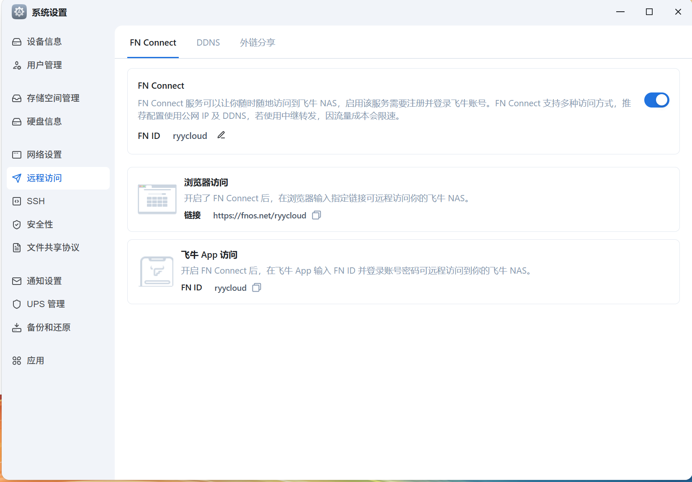Select 存储空间管理 storage icon

pyautogui.click(x=17, y=98)
